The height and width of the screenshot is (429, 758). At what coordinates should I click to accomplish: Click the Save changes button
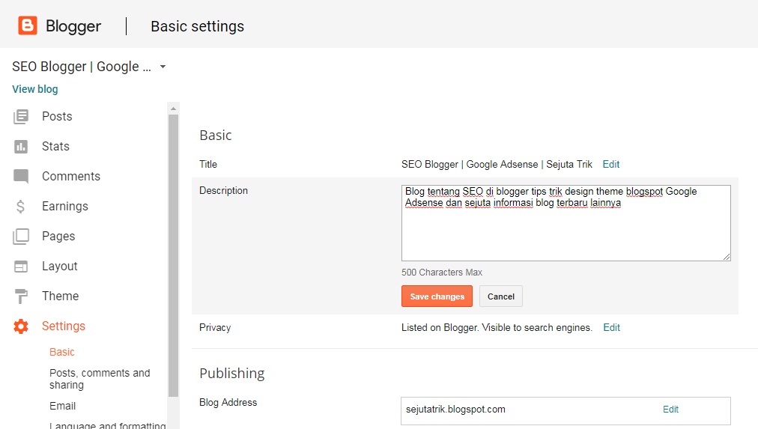tap(437, 296)
